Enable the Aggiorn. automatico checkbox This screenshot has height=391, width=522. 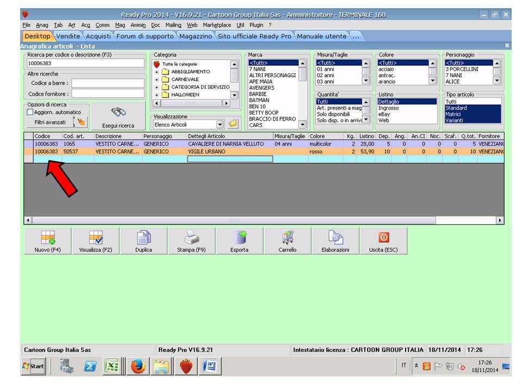(30, 112)
